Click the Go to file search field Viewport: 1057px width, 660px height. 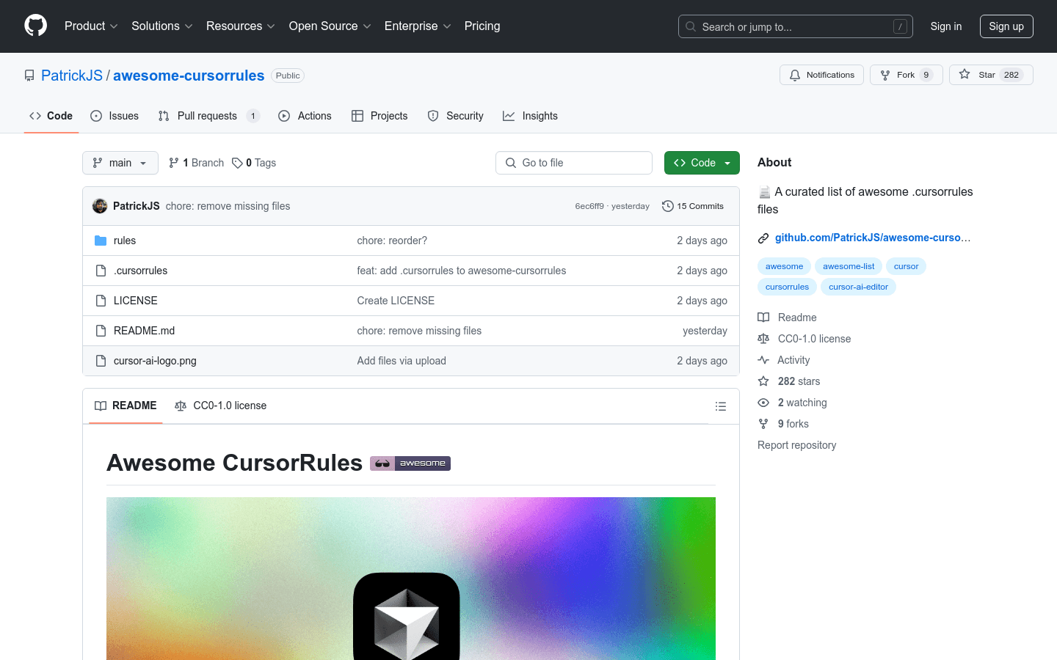pyautogui.click(x=574, y=163)
